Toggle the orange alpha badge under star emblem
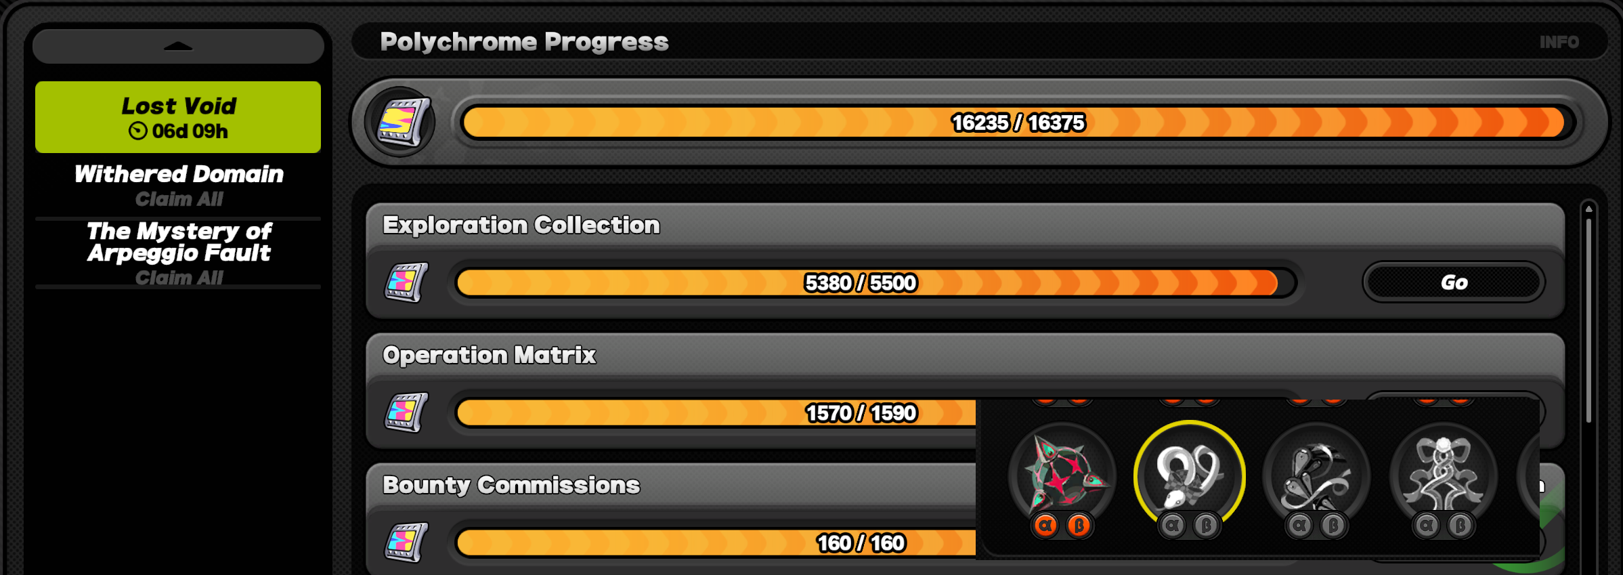 [x=1045, y=526]
